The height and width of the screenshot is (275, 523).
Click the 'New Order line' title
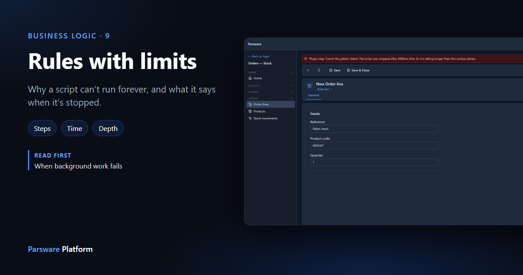[x=329, y=84]
